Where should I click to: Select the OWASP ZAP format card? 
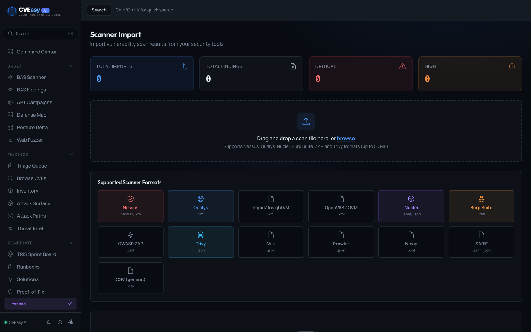click(x=130, y=242)
